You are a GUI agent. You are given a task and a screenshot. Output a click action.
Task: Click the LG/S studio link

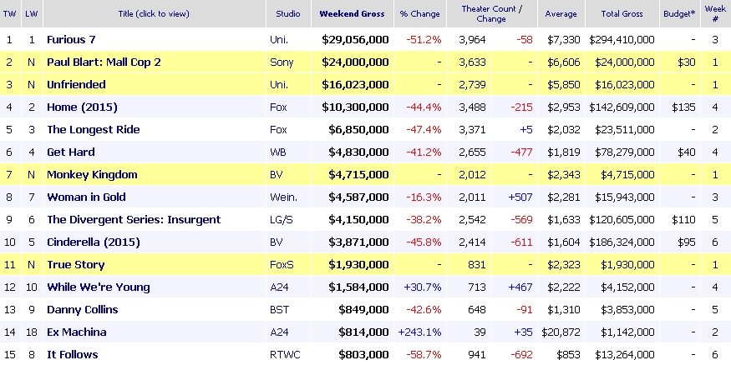pyautogui.click(x=281, y=219)
